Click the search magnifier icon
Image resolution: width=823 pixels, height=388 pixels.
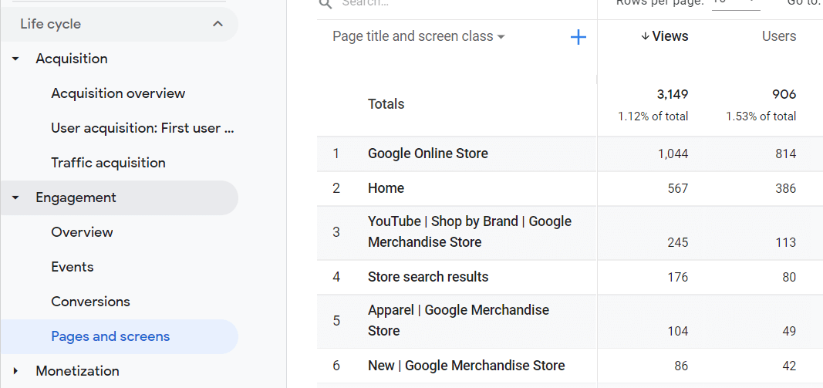point(325,4)
